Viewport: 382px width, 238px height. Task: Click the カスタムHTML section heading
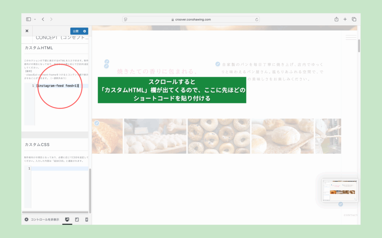pos(39,48)
